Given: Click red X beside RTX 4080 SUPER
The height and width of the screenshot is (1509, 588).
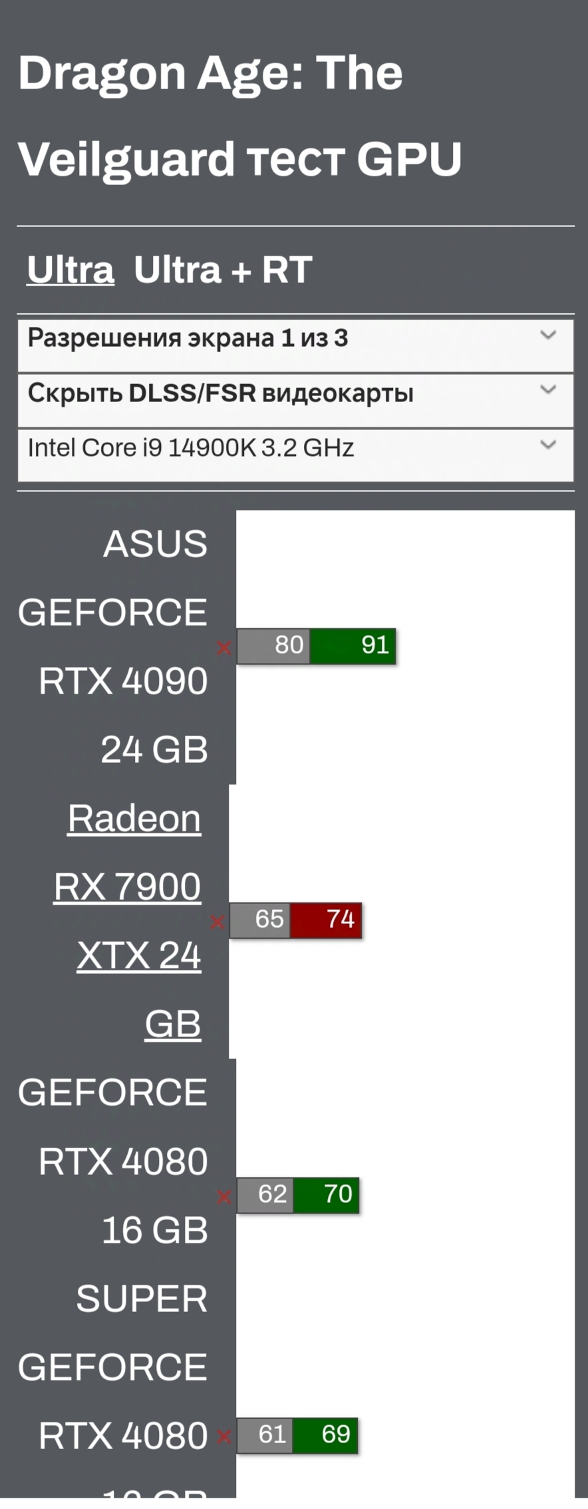Looking at the screenshot, I should 224,1197.
